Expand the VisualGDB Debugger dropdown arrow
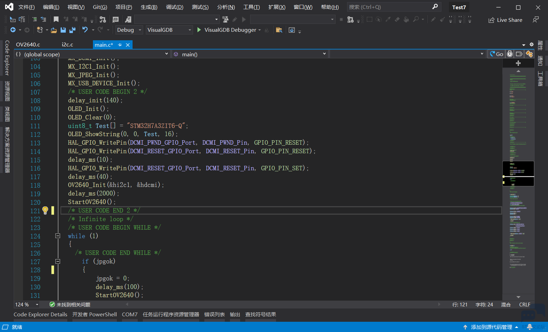The height and width of the screenshot is (332, 548). [x=260, y=30]
